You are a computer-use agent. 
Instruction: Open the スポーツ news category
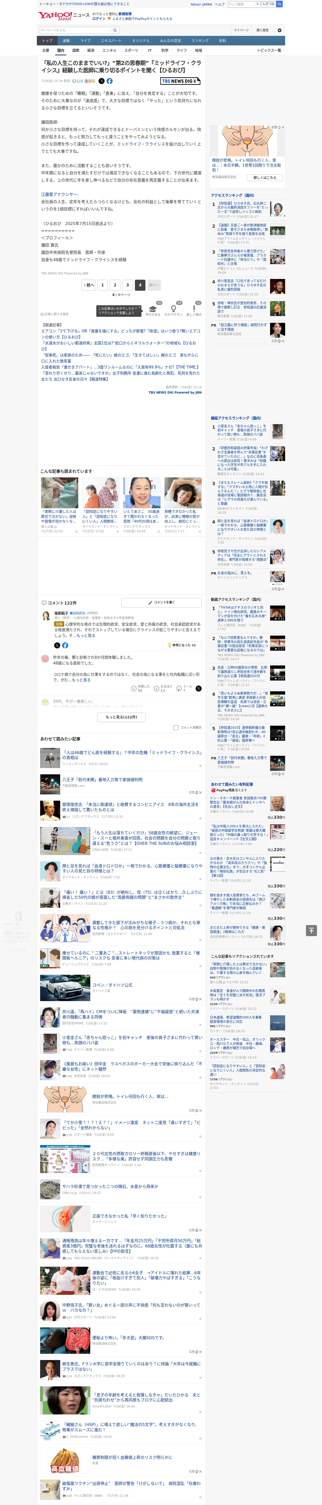click(x=131, y=50)
